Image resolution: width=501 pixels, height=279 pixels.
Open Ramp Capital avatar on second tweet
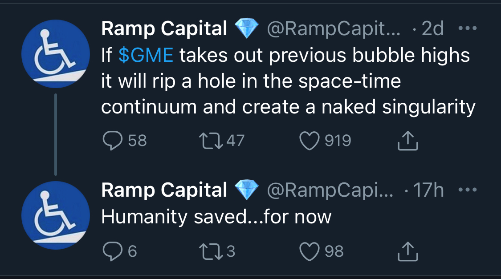pyautogui.click(x=56, y=215)
